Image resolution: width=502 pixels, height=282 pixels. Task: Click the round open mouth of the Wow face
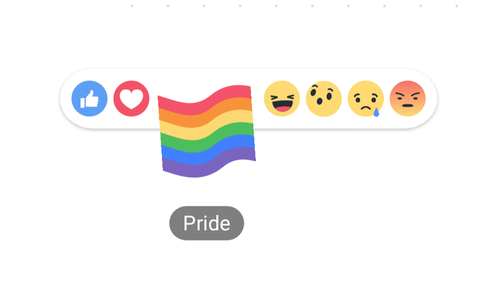[319, 101]
